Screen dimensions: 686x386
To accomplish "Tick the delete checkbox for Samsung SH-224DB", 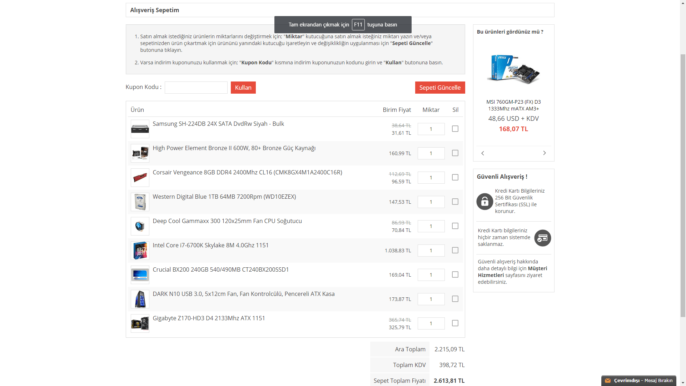I will [455, 129].
